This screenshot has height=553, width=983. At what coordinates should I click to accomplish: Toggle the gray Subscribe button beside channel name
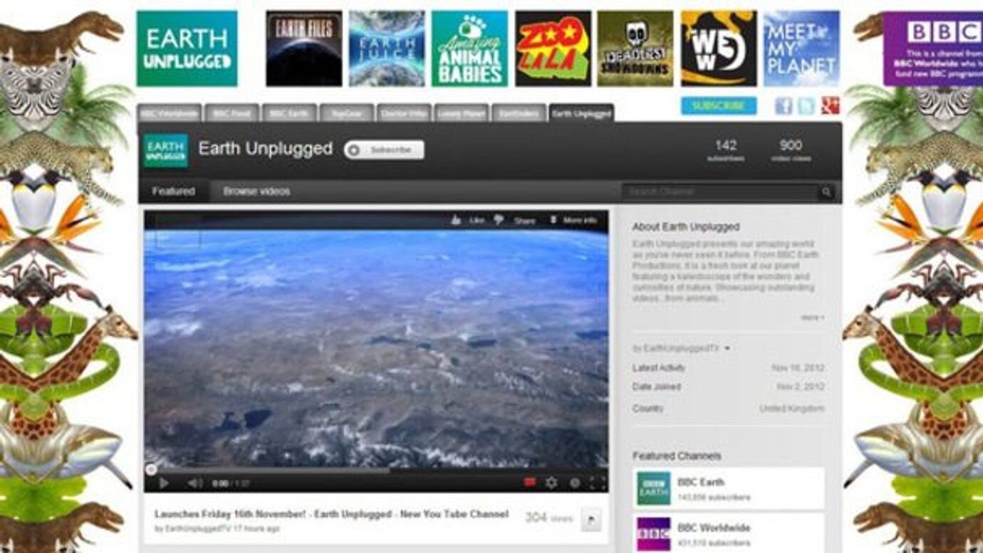click(x=384, y=149)
